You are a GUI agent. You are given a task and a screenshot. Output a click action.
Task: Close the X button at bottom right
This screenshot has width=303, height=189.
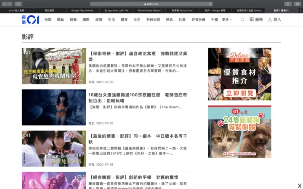pos(299,185)
